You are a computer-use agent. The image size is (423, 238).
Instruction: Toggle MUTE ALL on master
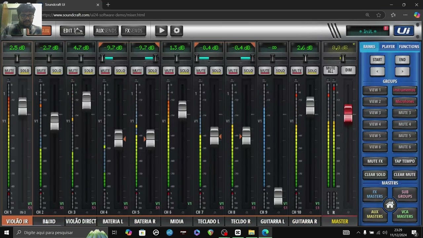330,70
